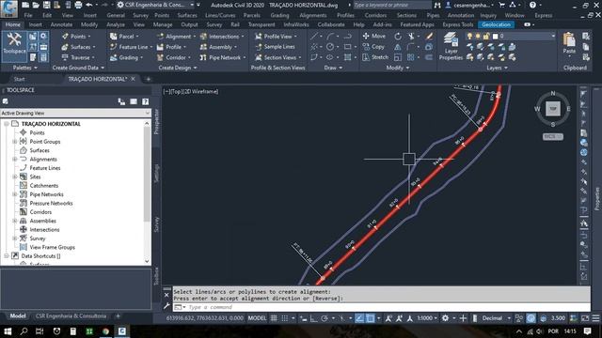Click the Plot printer icon
This screenshot has width=602, height=338.
click(78, 5)
